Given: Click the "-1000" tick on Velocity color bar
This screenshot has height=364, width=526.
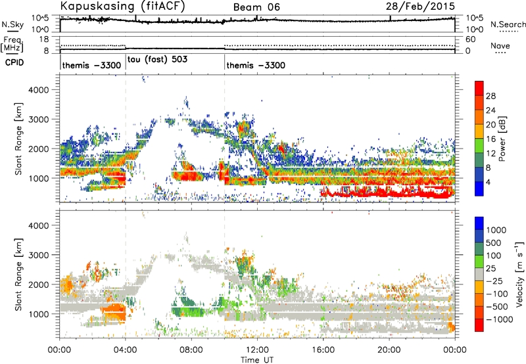Looking at the screenshot, I should [500, 319].
